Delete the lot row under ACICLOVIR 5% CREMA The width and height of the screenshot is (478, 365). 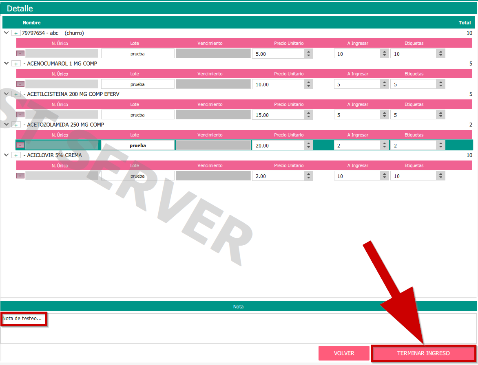coord(20,176)
